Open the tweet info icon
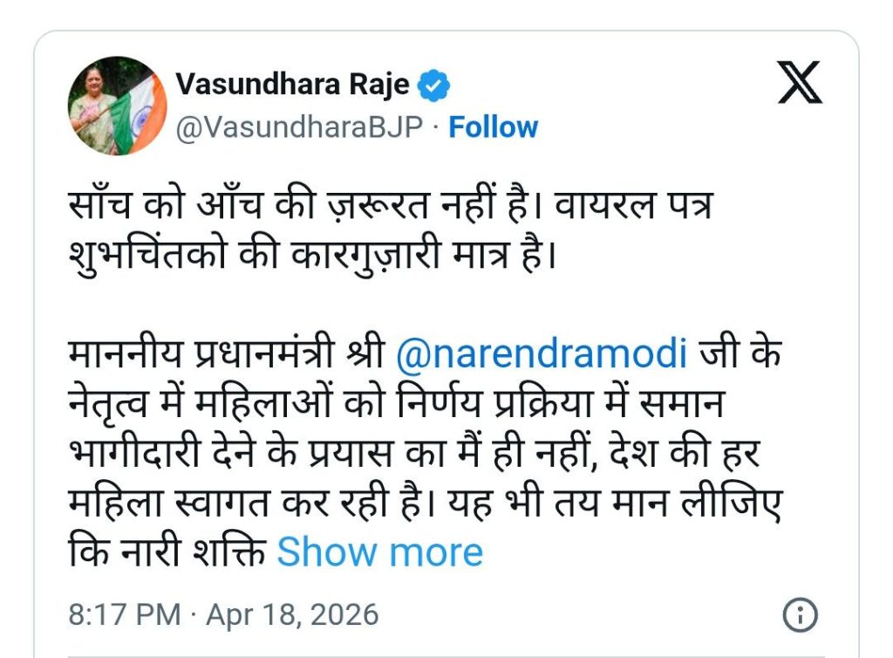 click(800, 614)
